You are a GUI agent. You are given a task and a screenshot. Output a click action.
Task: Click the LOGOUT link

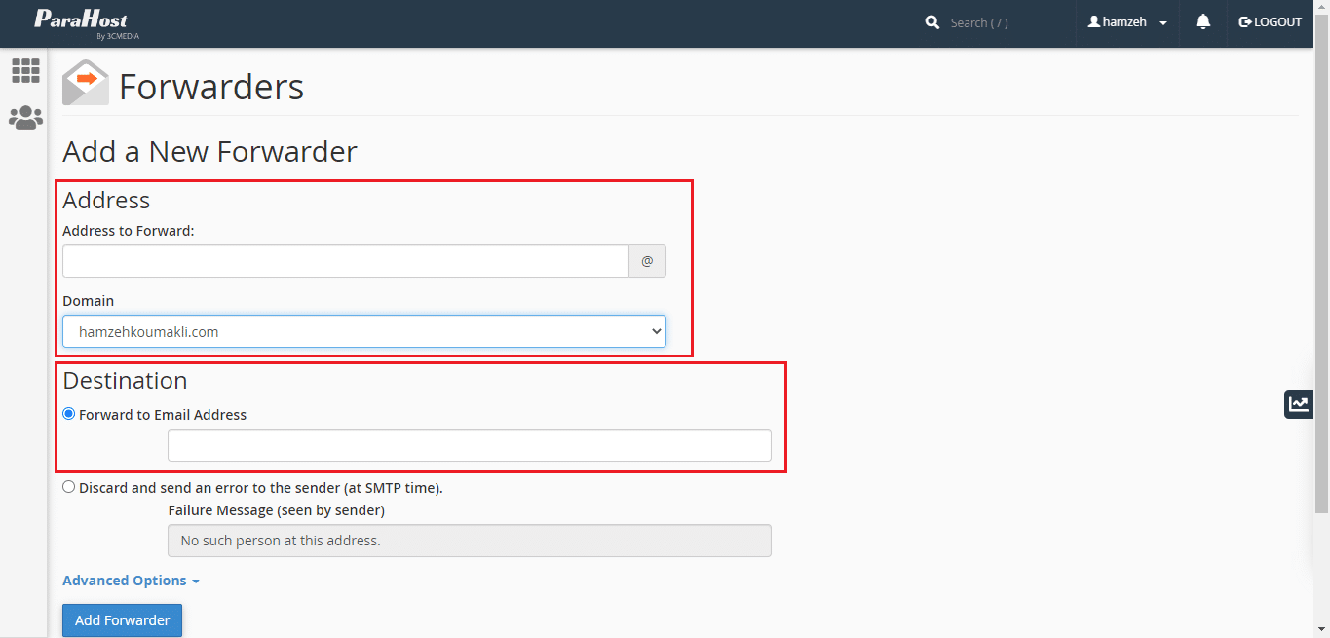pyautogui.click(x=1270, y=21)
